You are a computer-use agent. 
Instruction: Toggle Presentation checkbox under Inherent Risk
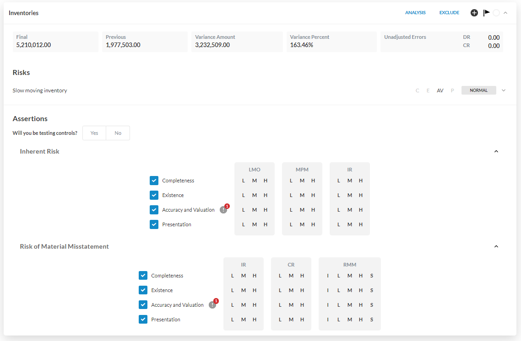pos(154,224)
